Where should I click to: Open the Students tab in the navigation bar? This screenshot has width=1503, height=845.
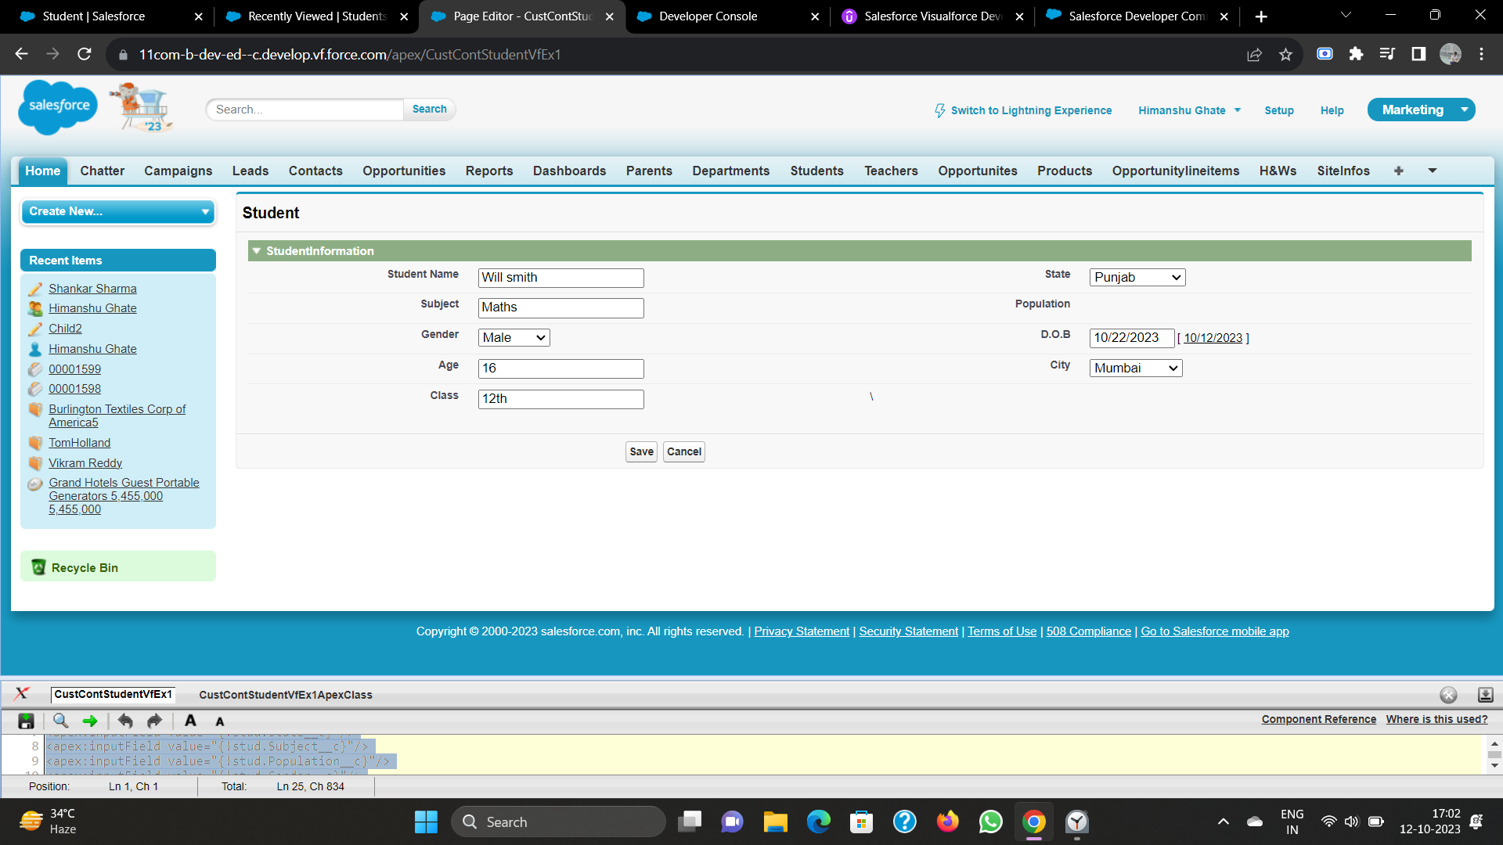tap(816, 171)
